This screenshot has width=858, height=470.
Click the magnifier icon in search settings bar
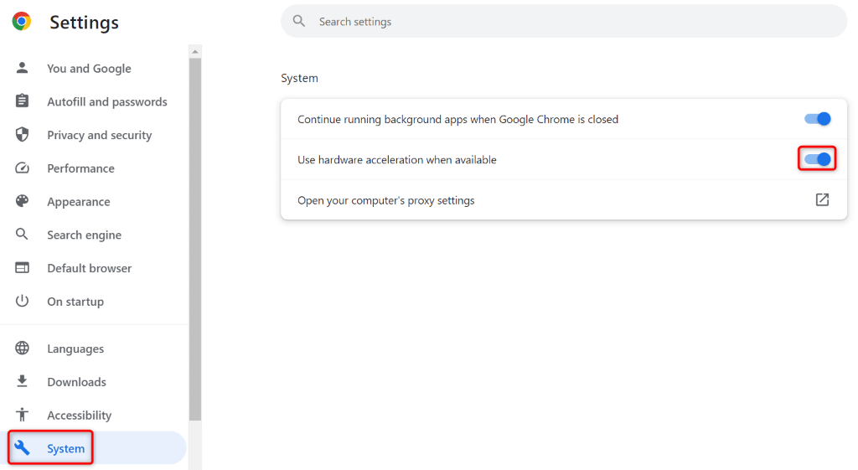coord(299,22)
